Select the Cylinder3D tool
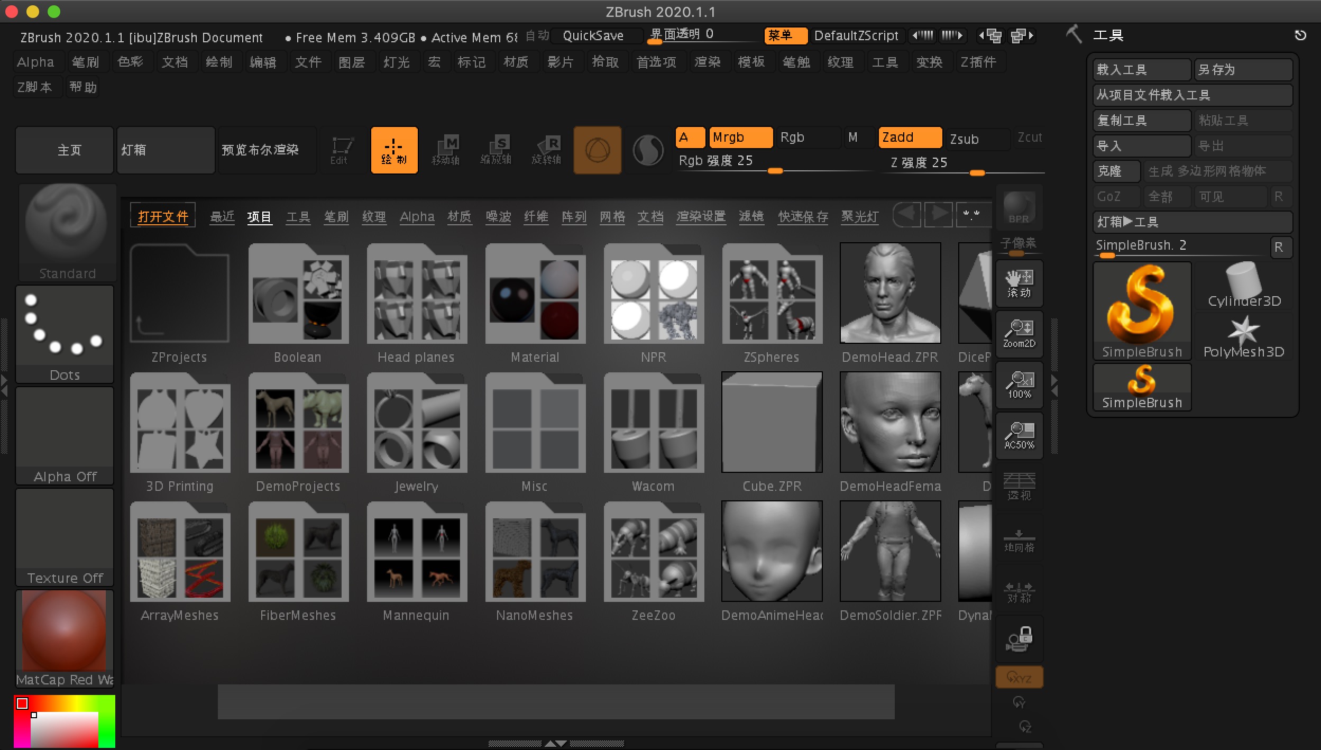 [1243, 286]
